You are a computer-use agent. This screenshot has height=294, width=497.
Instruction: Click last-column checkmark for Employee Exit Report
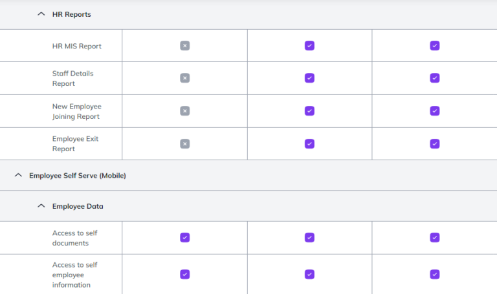pos(434,143)
